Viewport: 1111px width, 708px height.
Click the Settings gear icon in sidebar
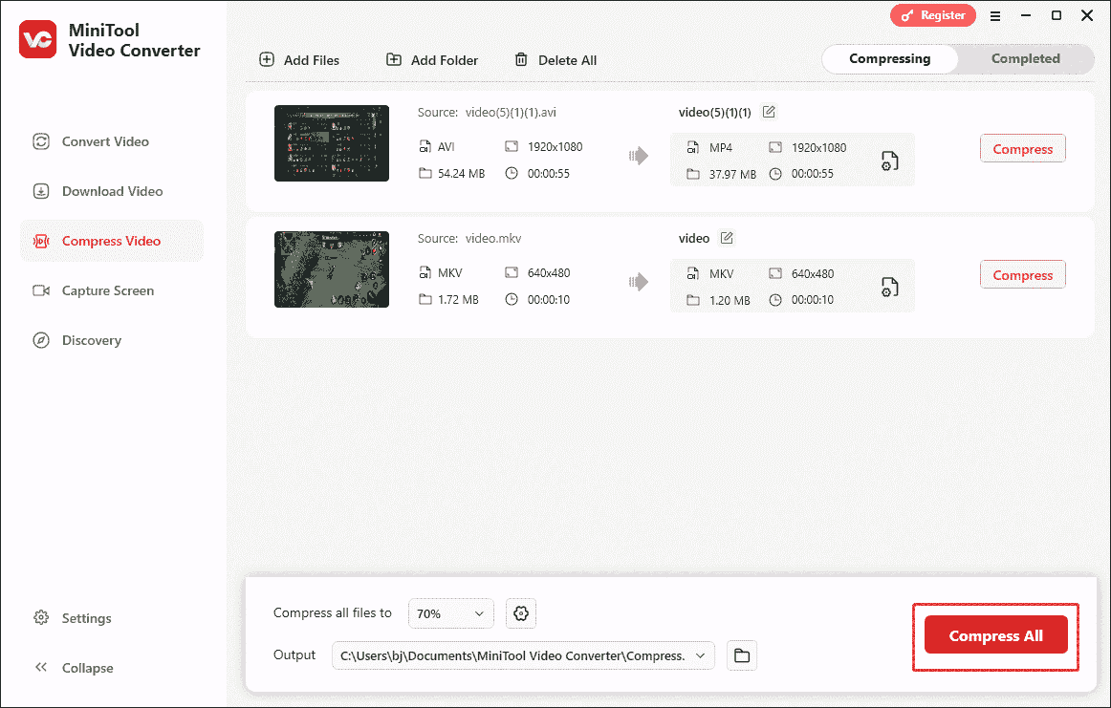coord(41,617)
